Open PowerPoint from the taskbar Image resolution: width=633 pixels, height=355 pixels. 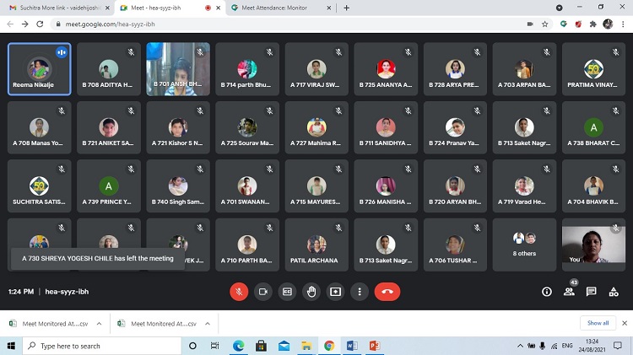click(375, 346)
